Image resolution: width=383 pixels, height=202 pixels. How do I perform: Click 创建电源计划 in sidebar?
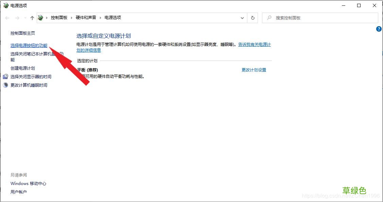(x=22, y=68)
